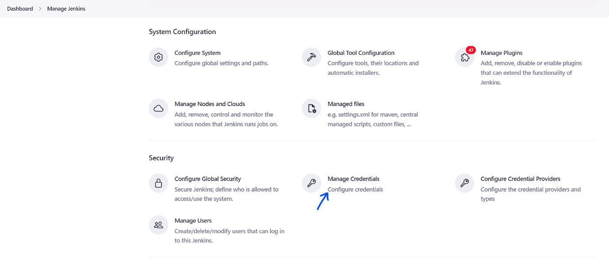Open the Managed files title link
The width and height of the screenshot is (609, 258).
[346, 104]
